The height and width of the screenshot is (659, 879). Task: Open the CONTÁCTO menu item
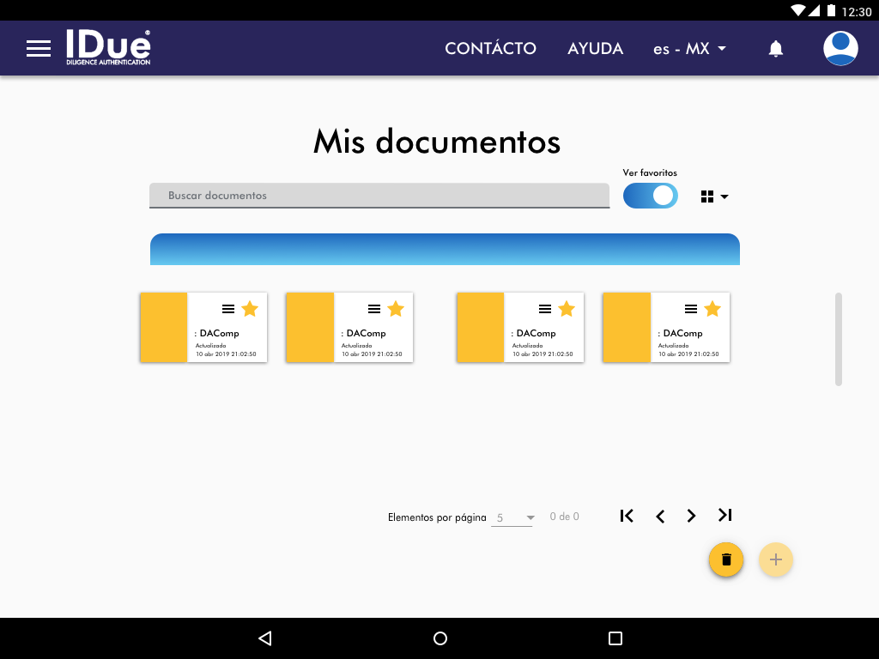click(490, 49)
